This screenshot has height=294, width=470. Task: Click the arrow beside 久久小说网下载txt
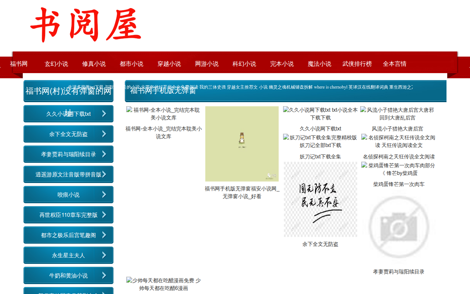[104, 114]
